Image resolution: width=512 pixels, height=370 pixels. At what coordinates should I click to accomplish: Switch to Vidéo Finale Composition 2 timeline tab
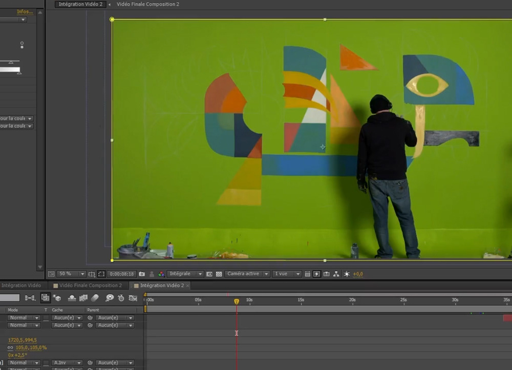[x=90, y=285]
